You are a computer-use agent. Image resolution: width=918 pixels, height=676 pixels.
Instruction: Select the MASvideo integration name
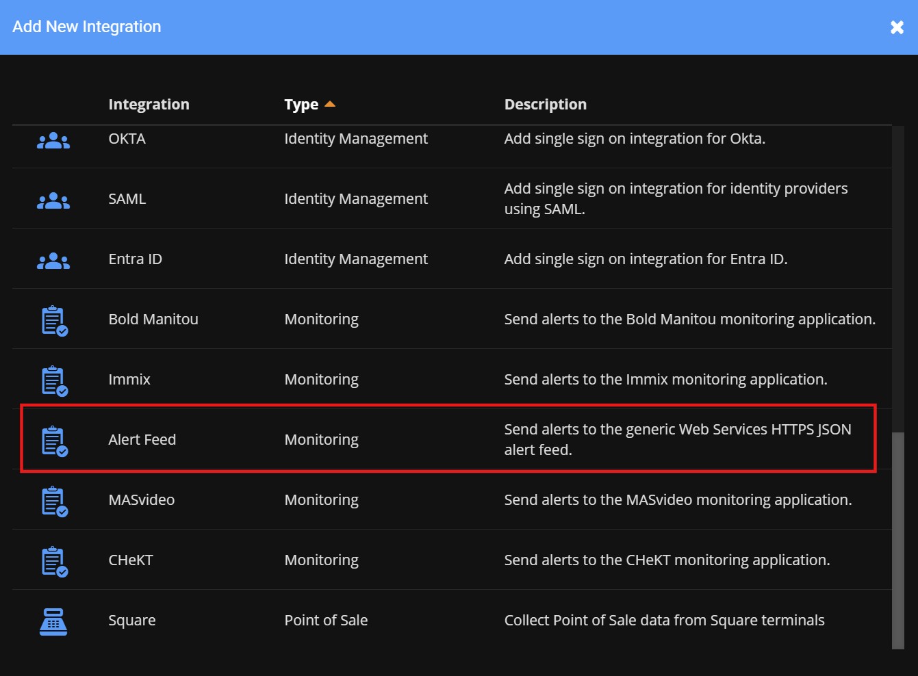click(142, 499)
